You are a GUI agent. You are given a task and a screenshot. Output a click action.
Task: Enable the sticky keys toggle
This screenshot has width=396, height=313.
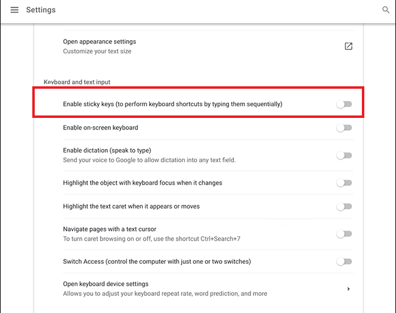coord(344,104)
